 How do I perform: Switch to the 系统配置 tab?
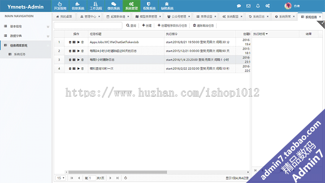(x=231, y=16)
